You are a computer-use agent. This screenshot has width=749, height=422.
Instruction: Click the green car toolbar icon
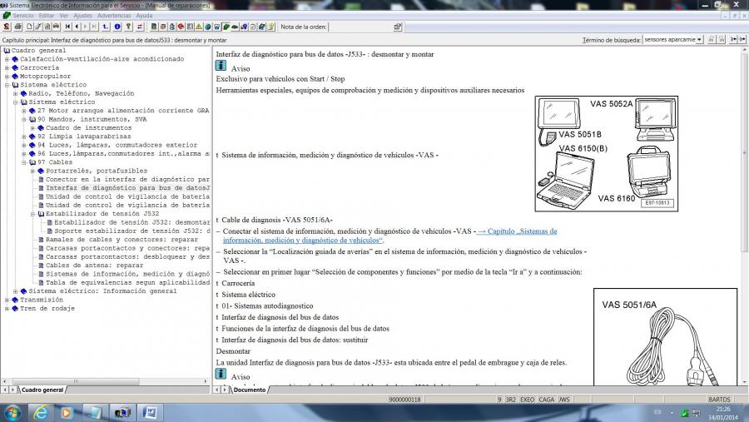pyautogui.click(x=235, y=27)
